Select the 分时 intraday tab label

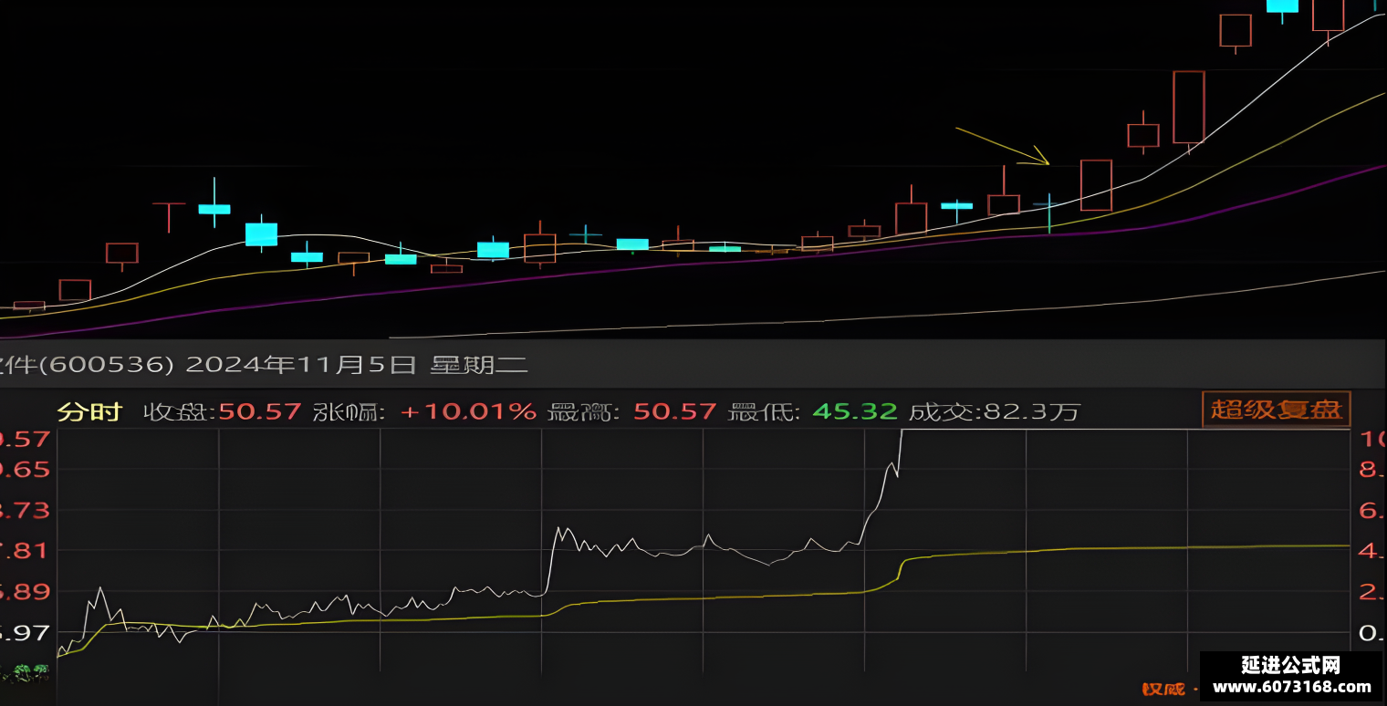coord(89,411)
